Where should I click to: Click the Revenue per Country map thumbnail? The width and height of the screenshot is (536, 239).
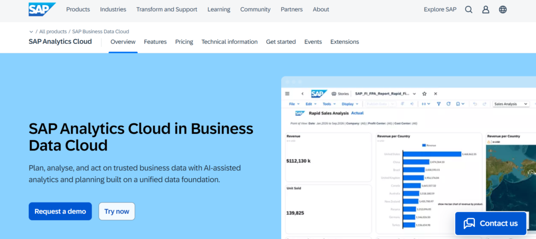coord(511,187)
